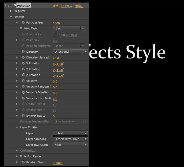The height and width of the screenshot is (167, 184).
Task: Open the オプション options link
Action: click(x=66, y=6)
